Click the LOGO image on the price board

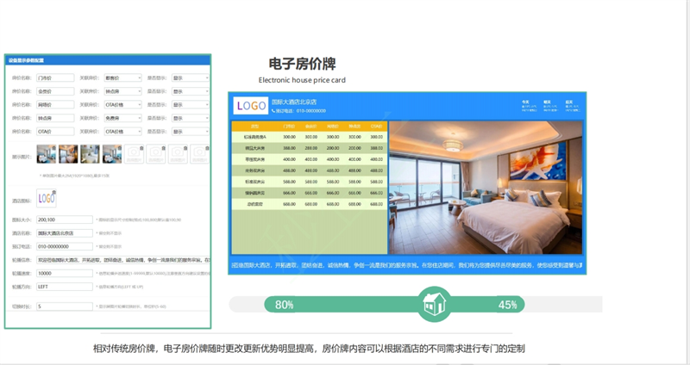251,106
